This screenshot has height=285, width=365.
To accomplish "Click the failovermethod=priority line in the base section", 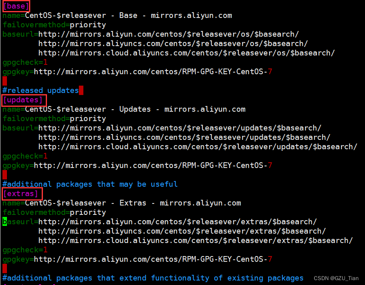I will pos(54,25).
